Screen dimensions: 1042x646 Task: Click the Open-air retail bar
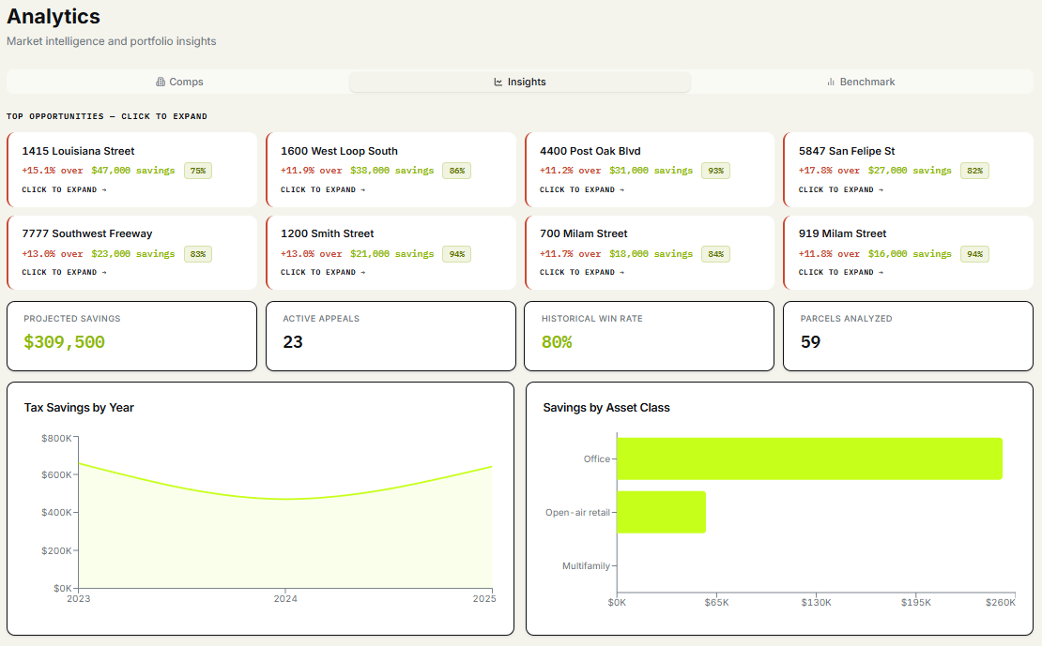pyautogui.click(x=661, y=512)
